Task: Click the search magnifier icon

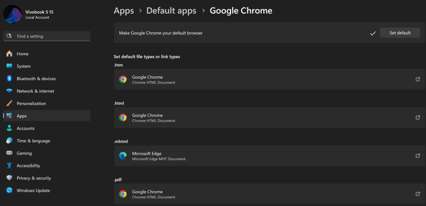Action: click(x=9, y=36)
